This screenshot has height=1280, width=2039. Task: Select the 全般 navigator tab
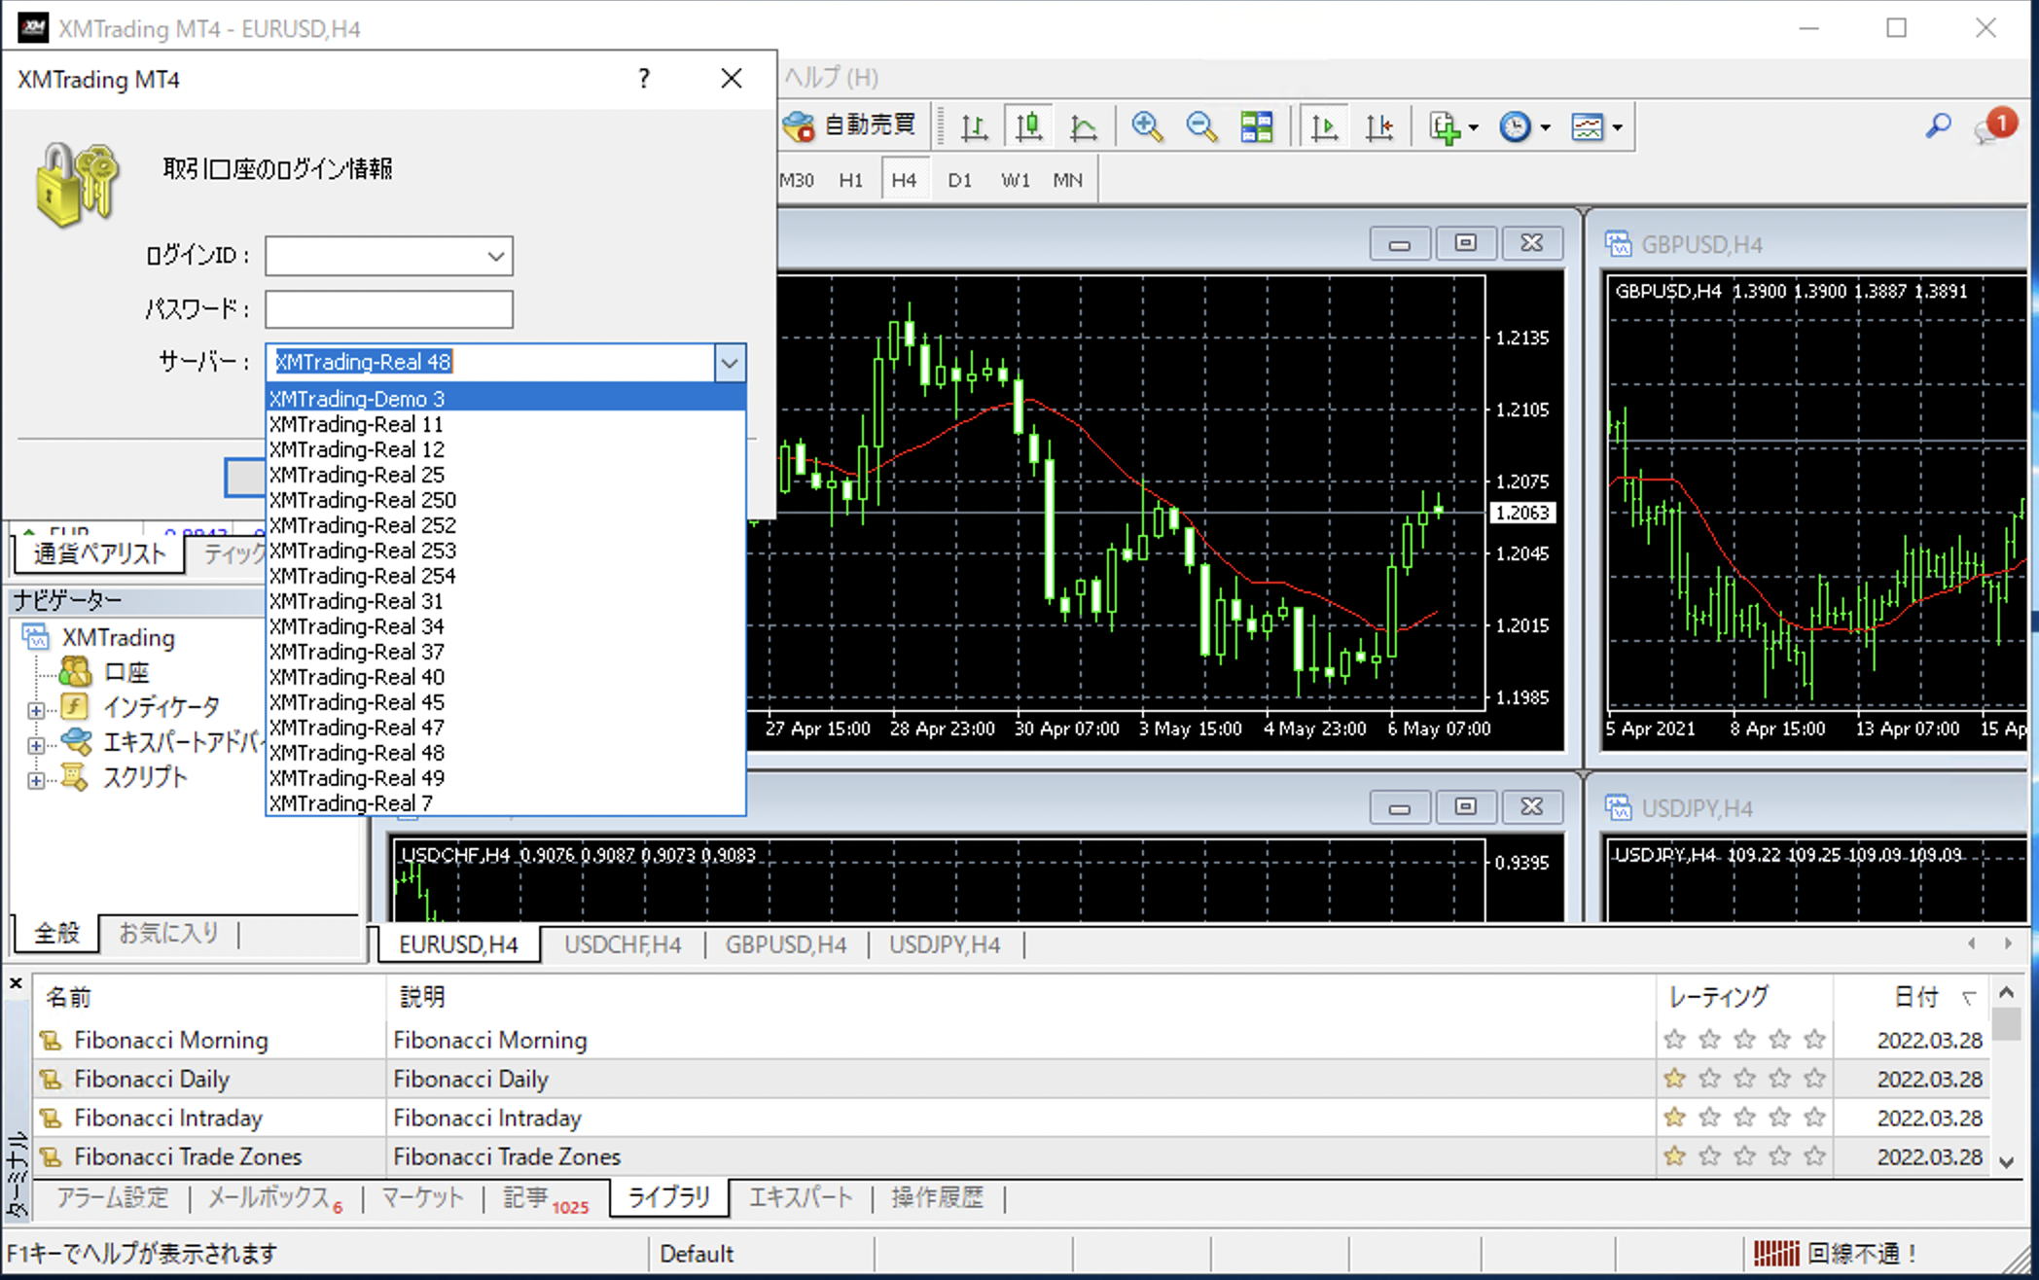point(56,933)
